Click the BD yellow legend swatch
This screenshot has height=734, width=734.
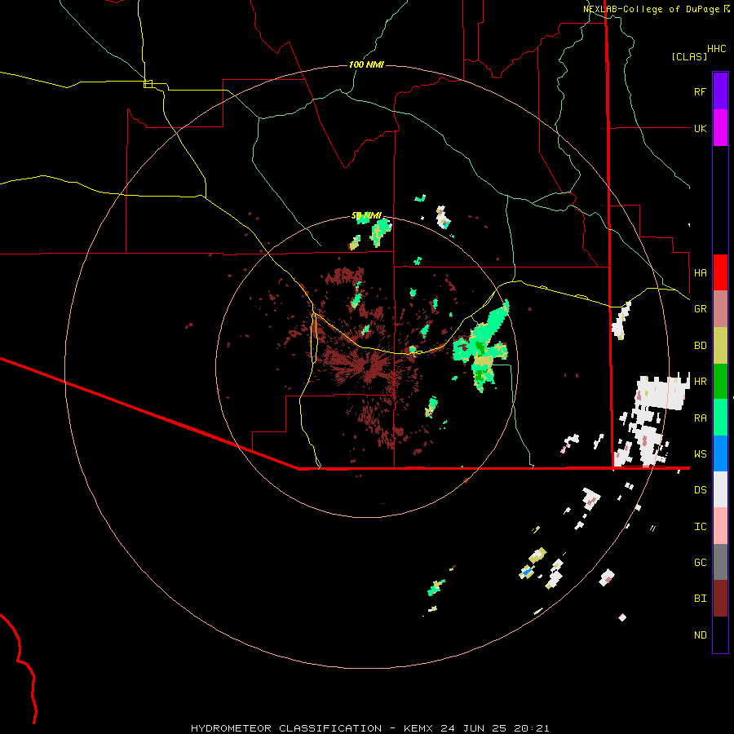pos(720,345)
